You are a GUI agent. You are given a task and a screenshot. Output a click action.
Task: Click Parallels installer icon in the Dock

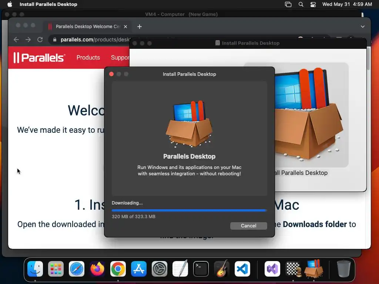[x=314, y=269]
